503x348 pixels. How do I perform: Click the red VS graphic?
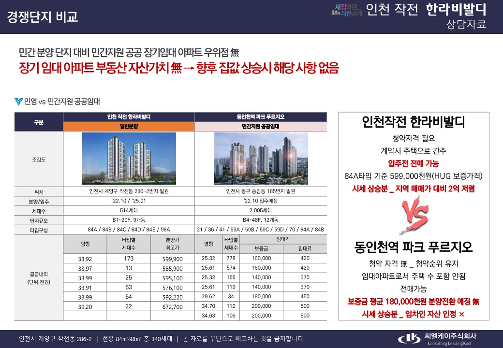[414, 215]
